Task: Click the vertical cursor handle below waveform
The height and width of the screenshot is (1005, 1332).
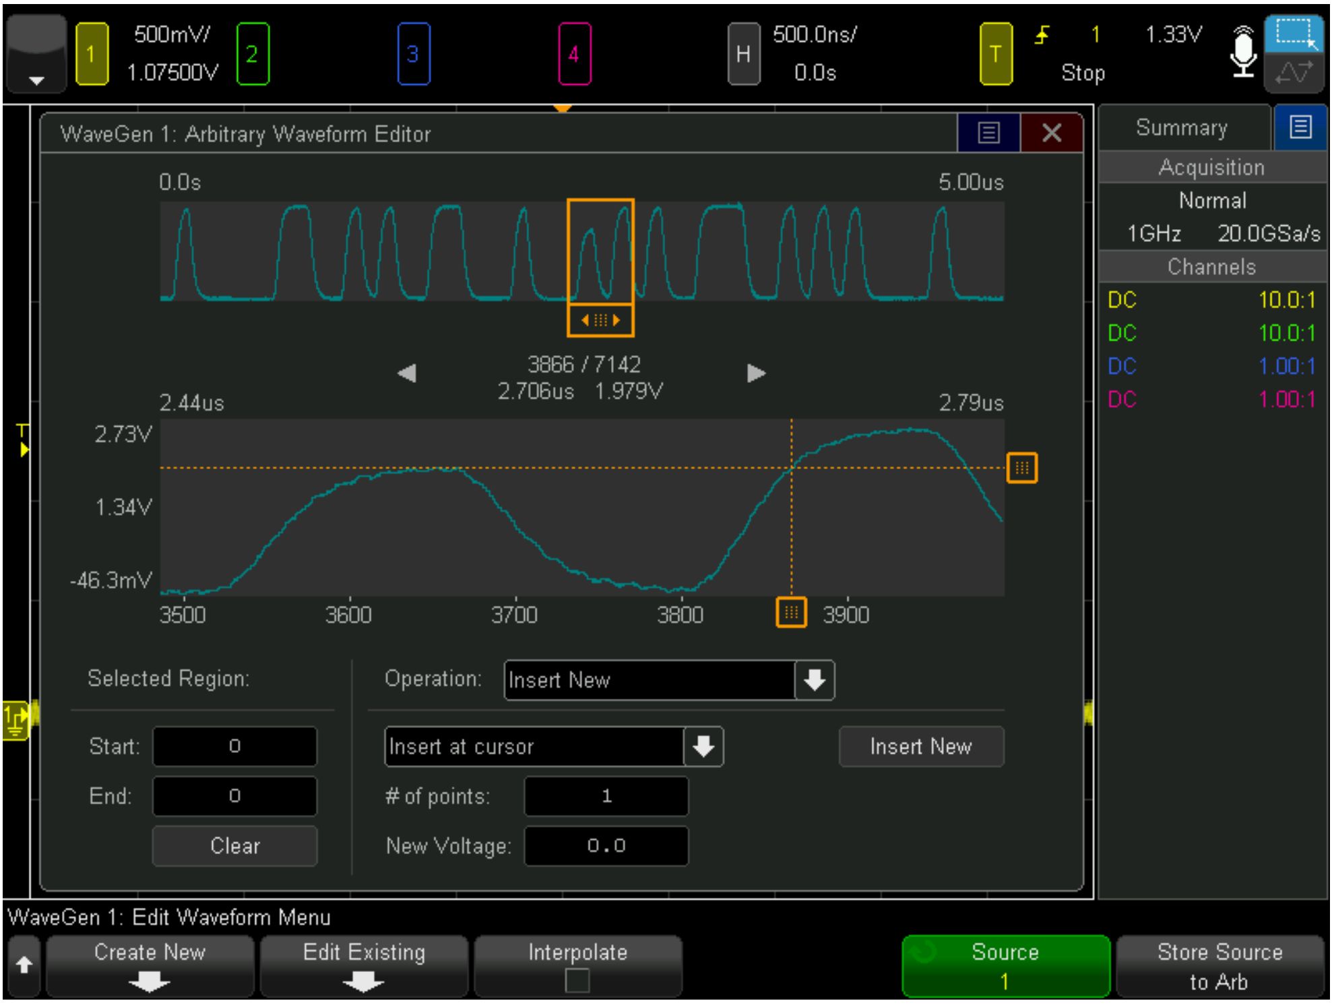Action: click(791, 613)
